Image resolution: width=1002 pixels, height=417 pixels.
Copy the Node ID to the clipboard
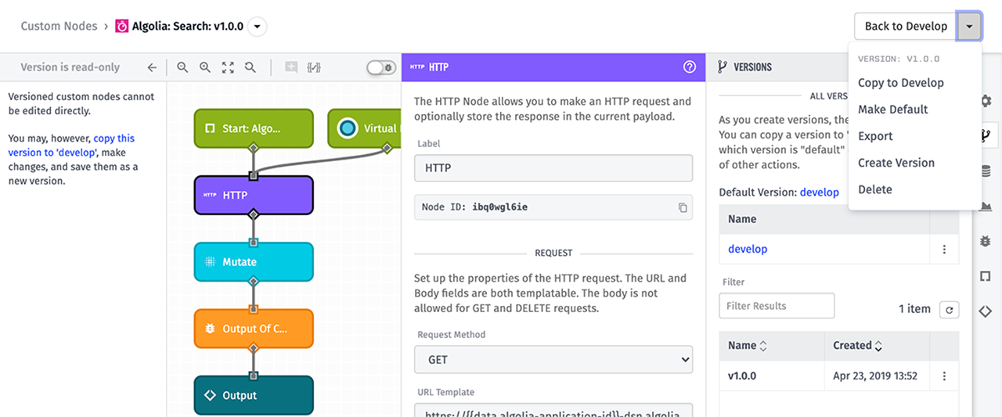683,207
